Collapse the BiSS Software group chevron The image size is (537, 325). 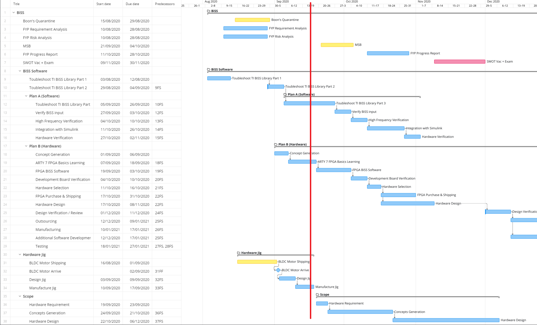tap(20, 71)
